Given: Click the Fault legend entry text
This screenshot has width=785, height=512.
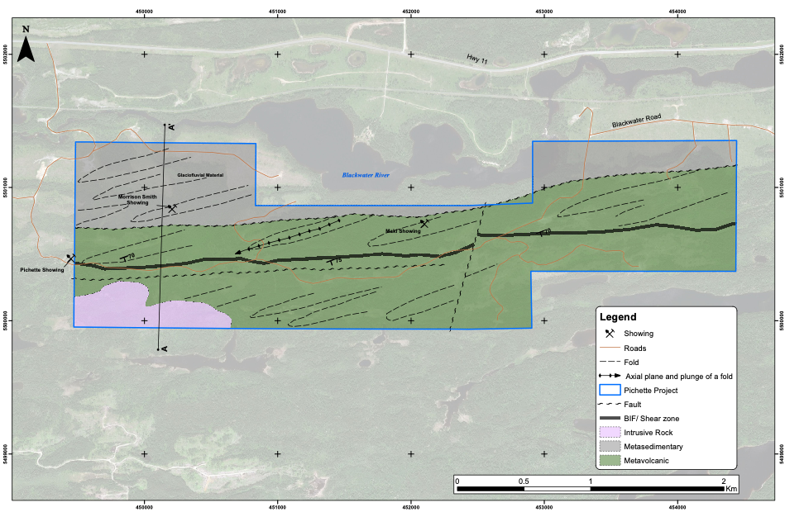Looking at the screenshot, I should (x=634, y=405).
